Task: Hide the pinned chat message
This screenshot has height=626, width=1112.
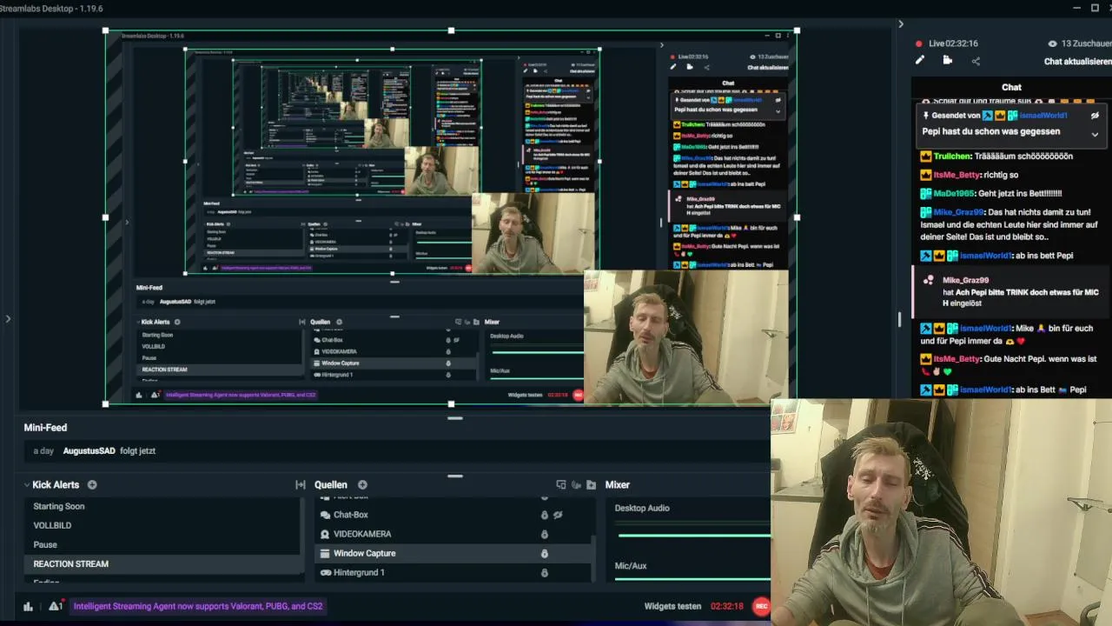Action: click(1095, 116)
